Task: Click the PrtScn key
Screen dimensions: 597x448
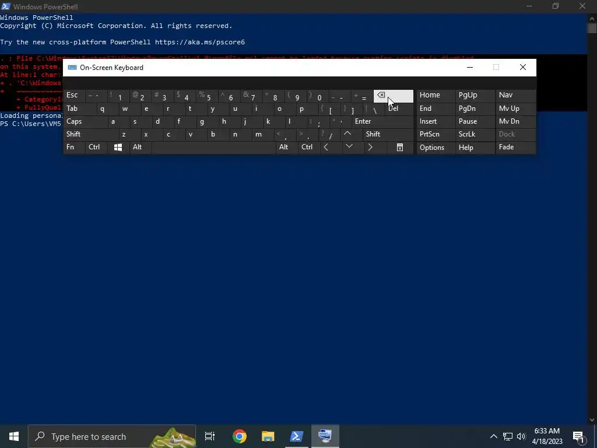Action: pos(436,134)
